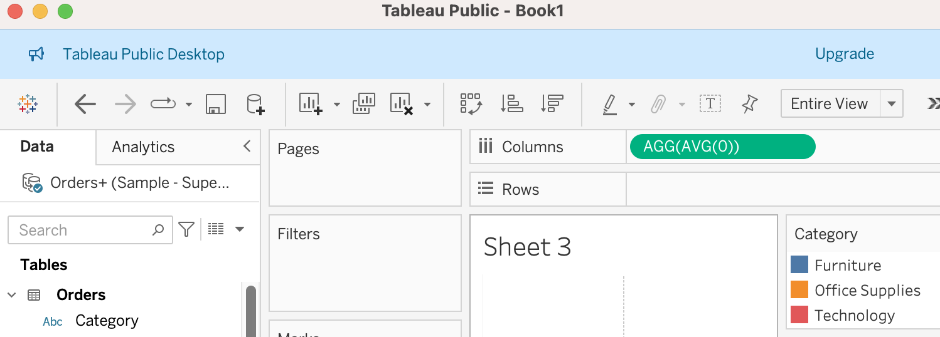The image size is (940, 337).
Task: Open the Clear Sheet dropdown arrow
Action: [x=427, y=105]
